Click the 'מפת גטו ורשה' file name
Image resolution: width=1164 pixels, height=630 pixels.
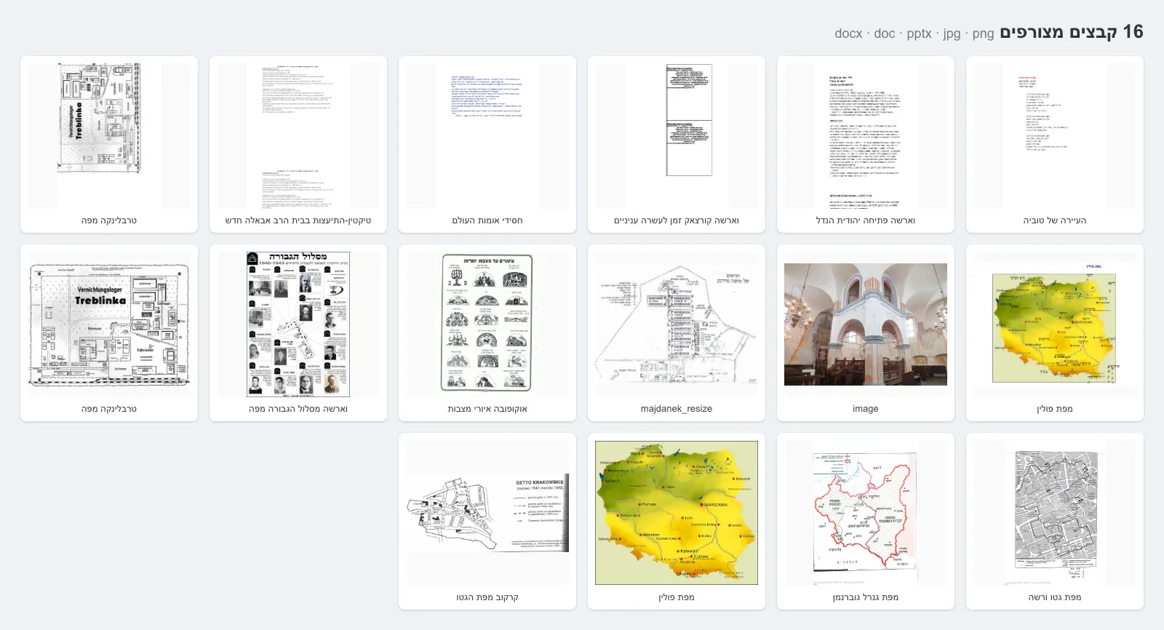(x=1055, y=597)
